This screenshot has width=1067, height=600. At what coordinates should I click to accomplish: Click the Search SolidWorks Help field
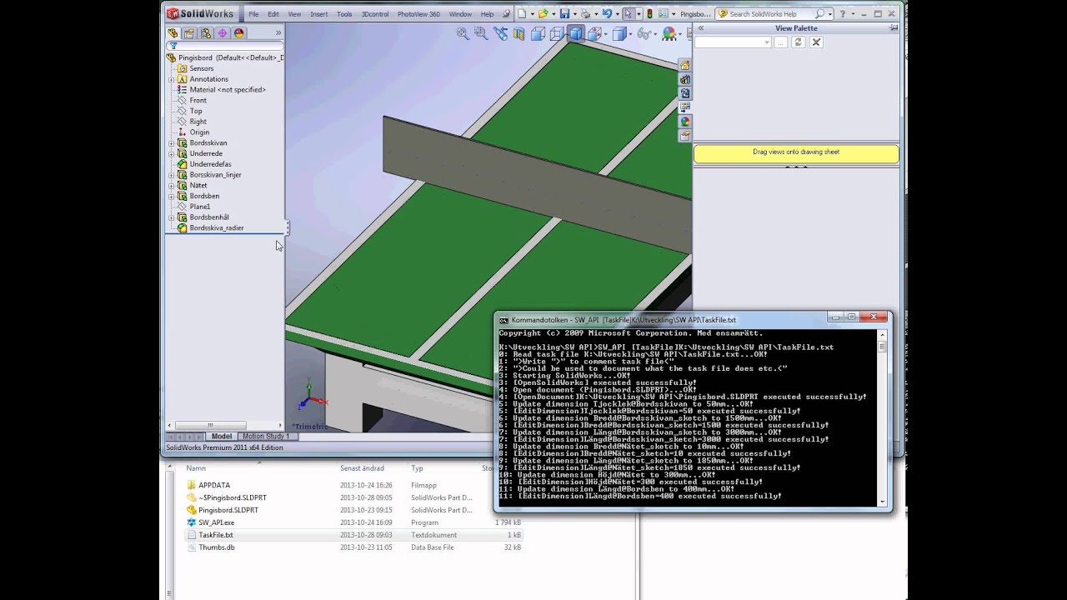pyautogui.click(x=771, y=13)
